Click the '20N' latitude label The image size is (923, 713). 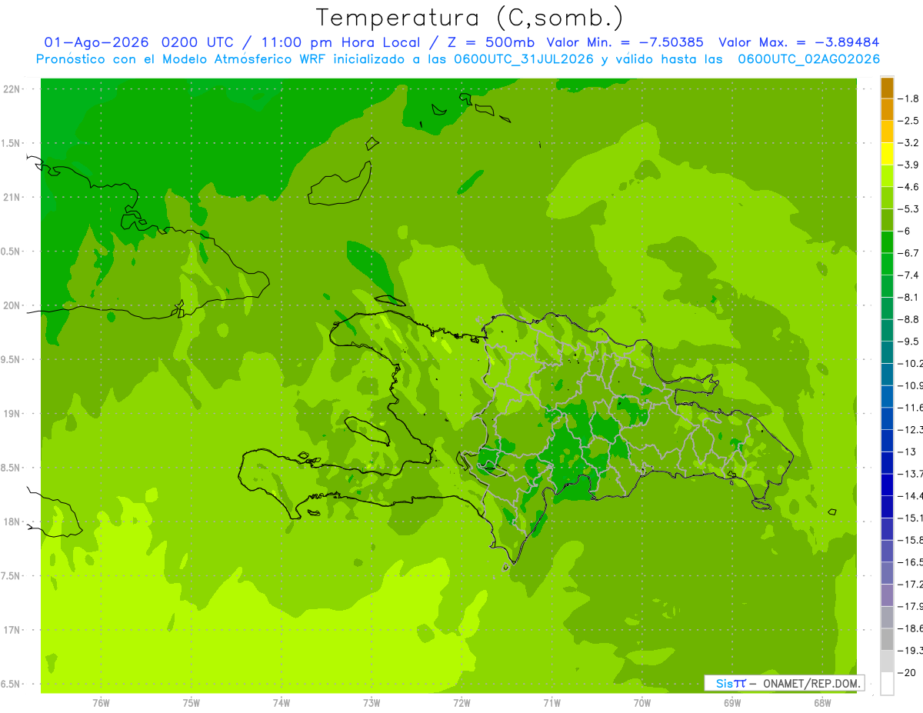[x=13, y=305]
